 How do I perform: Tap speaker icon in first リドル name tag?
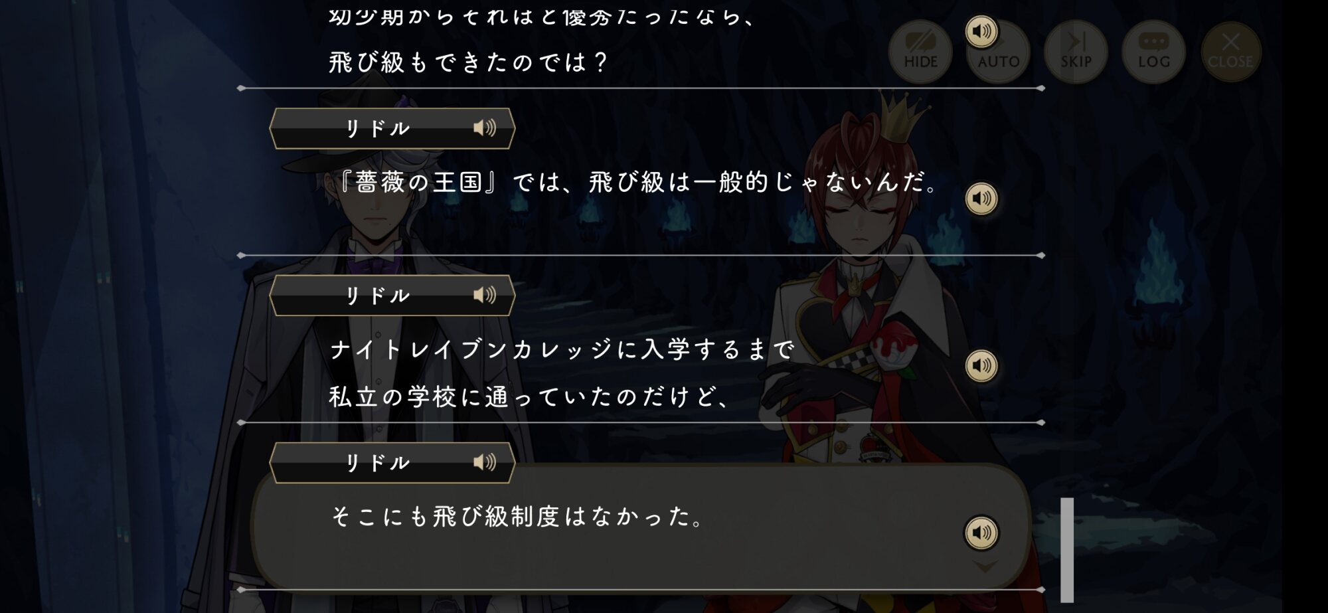[x=485, y=128]
